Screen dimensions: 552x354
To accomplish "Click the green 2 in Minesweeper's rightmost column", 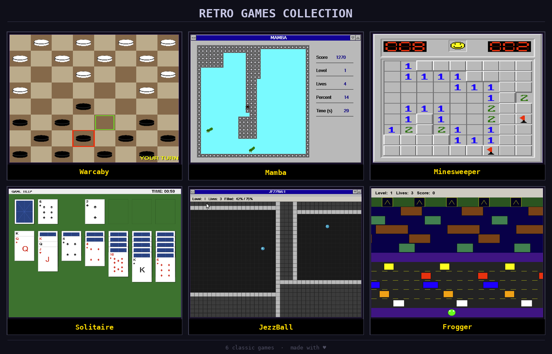I will coord(523,98).
